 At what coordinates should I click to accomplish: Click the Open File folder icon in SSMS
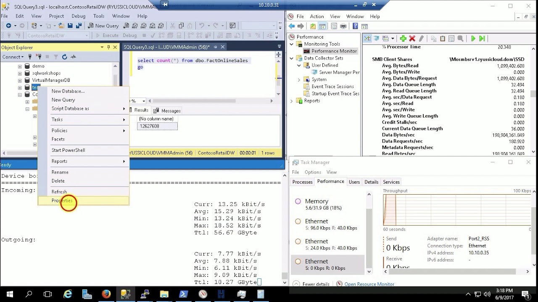61,26
